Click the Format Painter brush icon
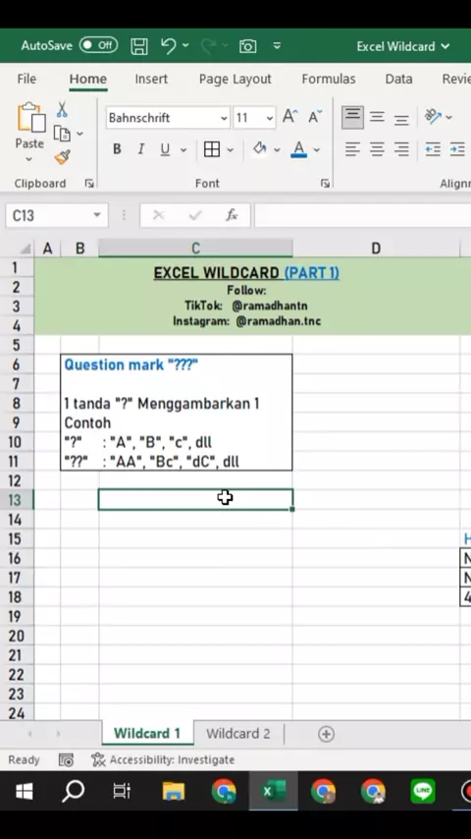The width and height of the screenshot is (471, 839). [x=62, y=157]
